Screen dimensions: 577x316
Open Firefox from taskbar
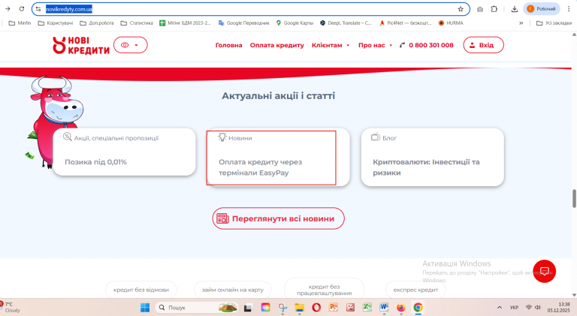pos(400,308)
